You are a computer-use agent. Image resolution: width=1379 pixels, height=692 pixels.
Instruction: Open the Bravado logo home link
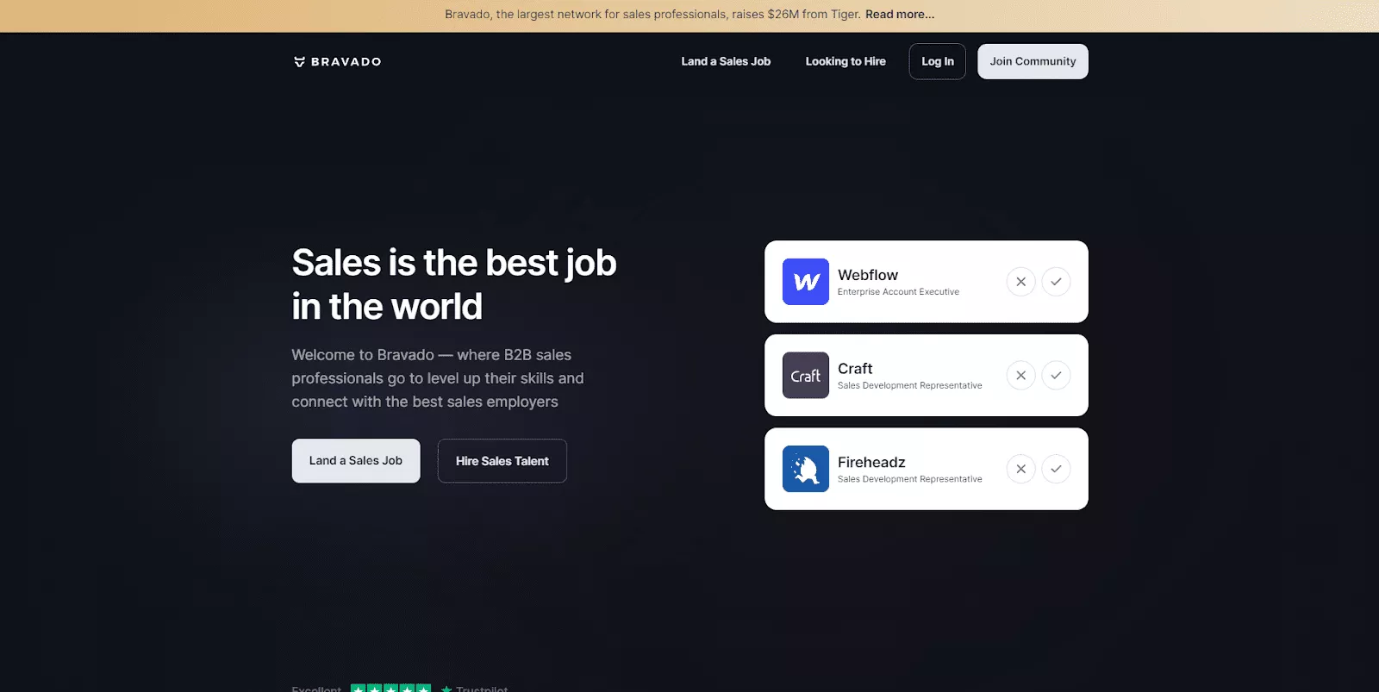337,61
